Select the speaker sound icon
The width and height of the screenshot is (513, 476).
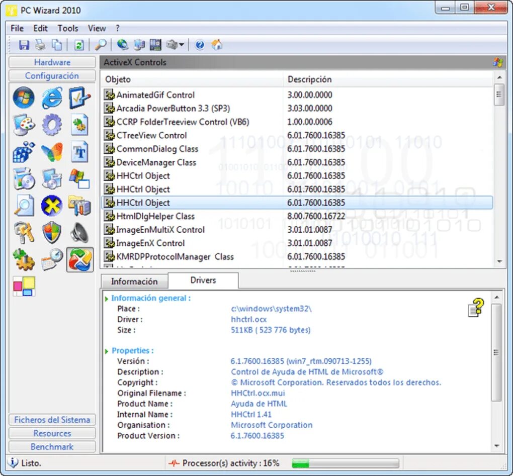[x=80, y=232]
